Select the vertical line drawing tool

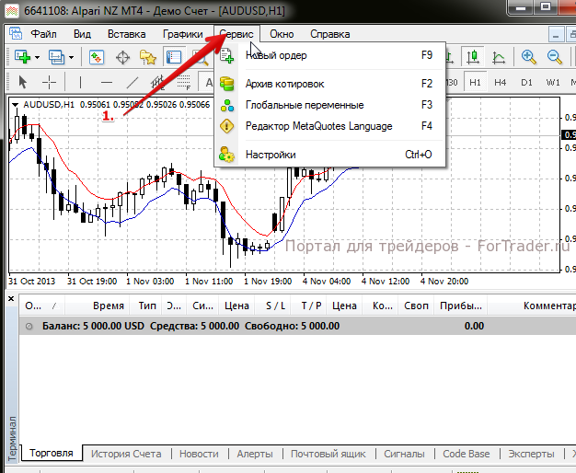tap(80, 82)
